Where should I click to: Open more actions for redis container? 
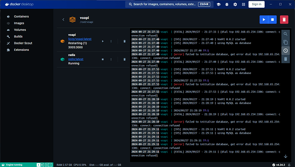pyautogui.click(x=111, y=59)
